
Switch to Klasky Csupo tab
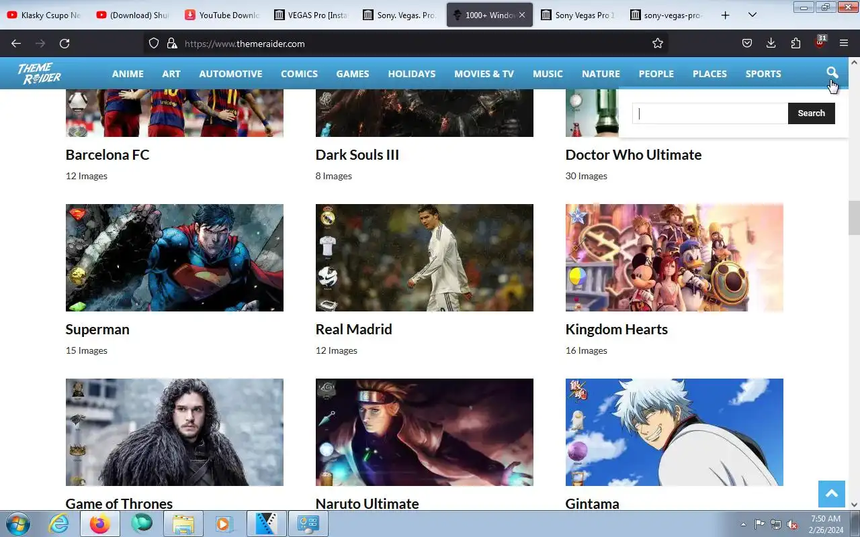pos(44,15)
